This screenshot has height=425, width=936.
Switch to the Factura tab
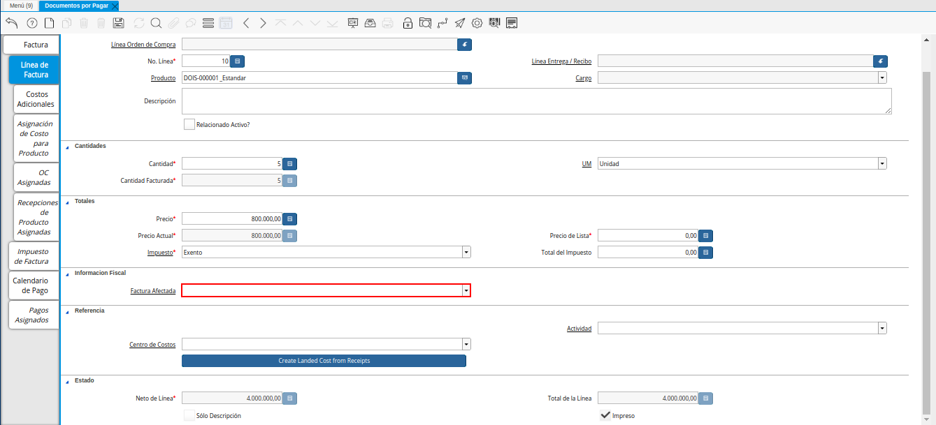coord(31,45)
